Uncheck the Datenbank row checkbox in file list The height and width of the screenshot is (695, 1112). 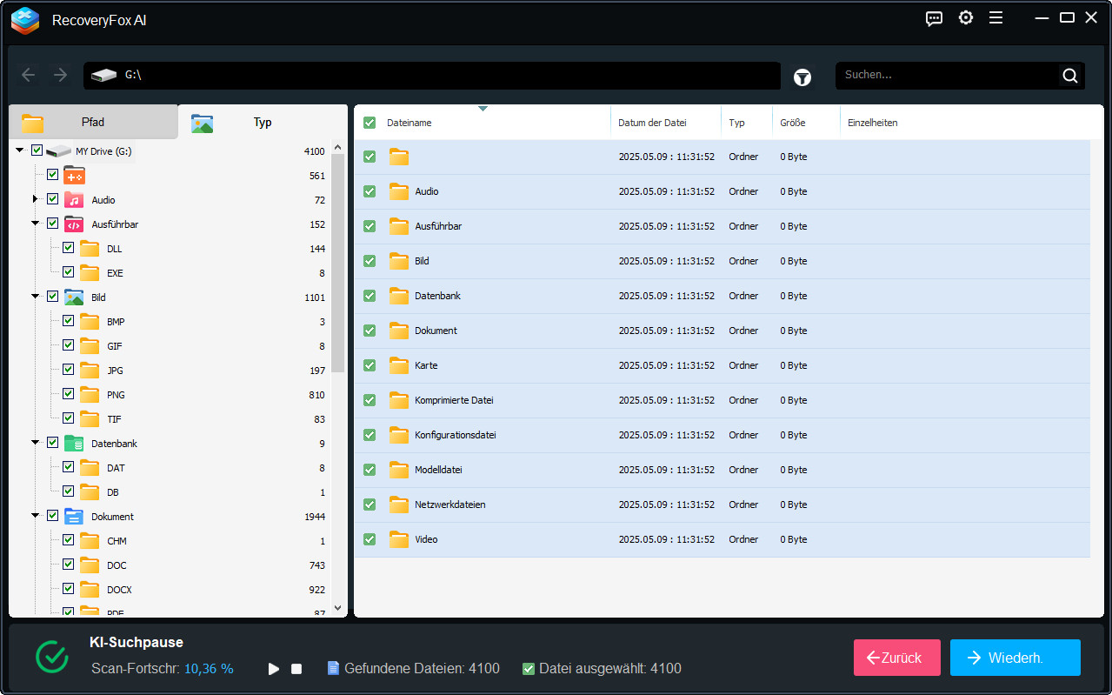tap(370, 296)
